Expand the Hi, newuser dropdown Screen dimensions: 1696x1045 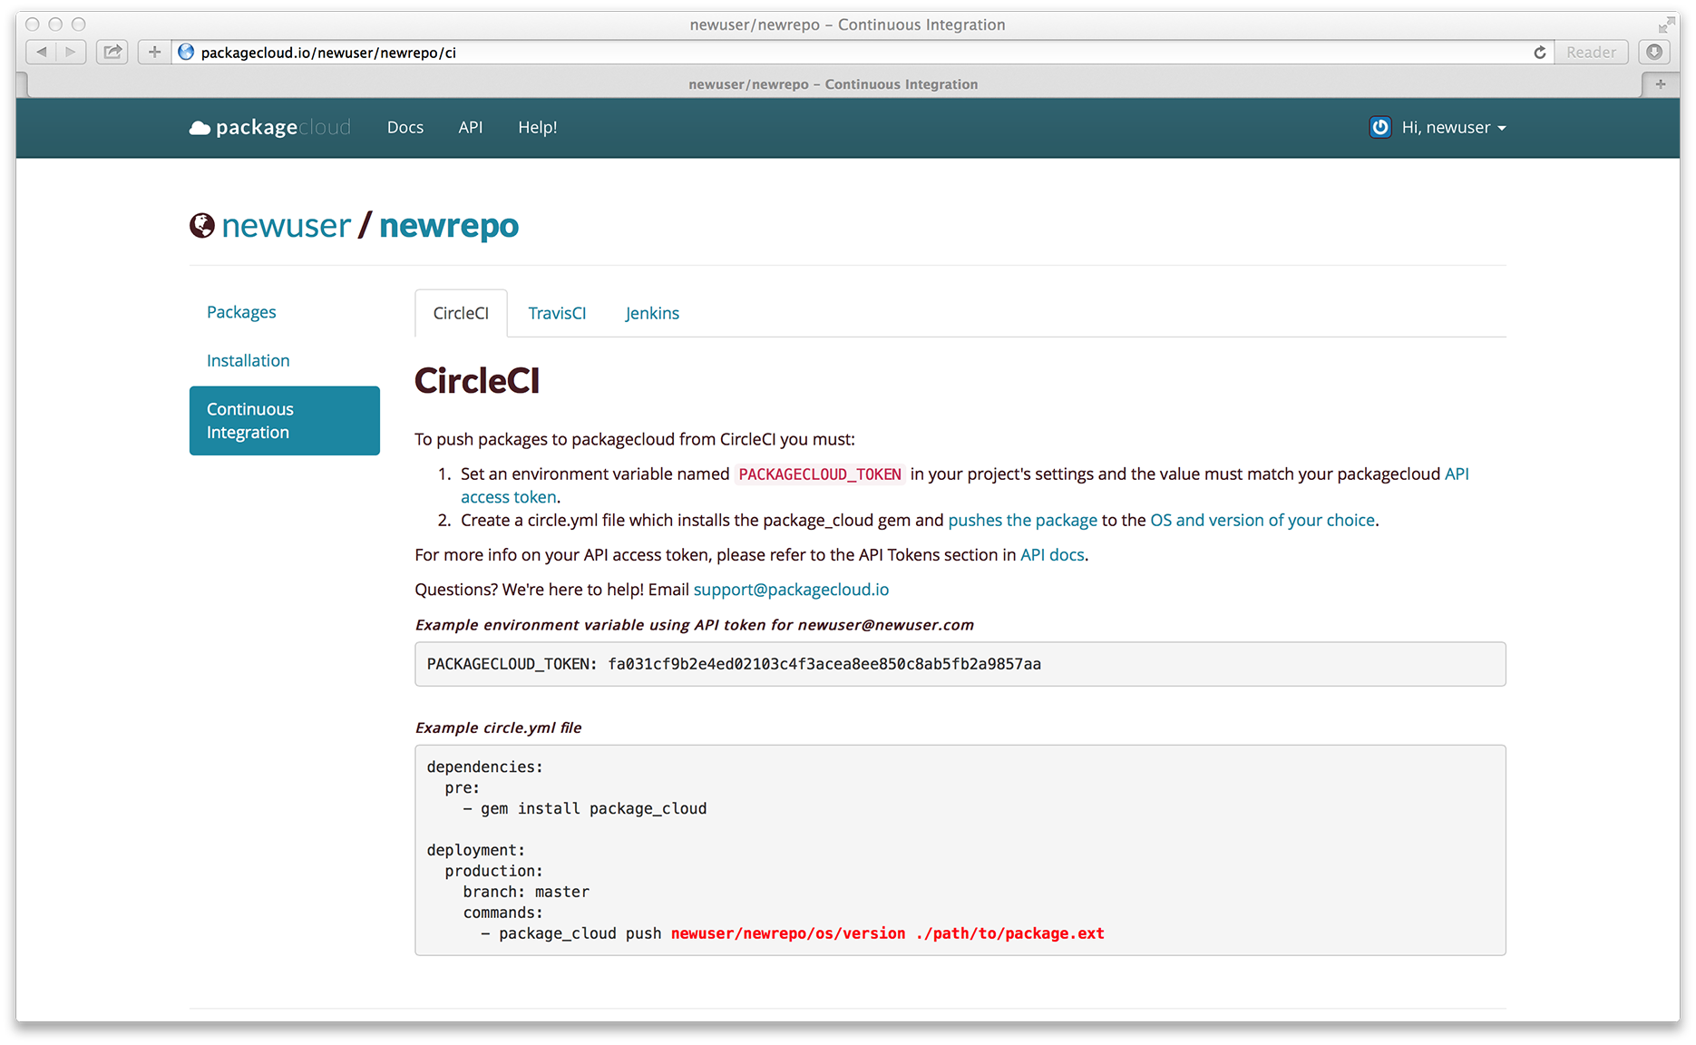(x=1454, y=128)
